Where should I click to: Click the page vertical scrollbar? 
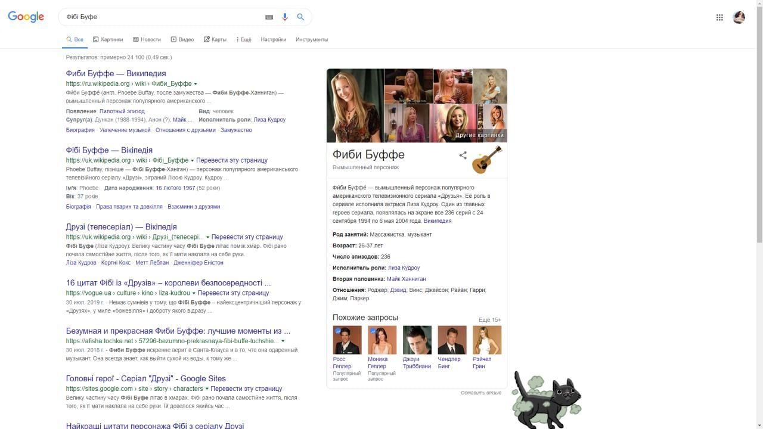759,125
